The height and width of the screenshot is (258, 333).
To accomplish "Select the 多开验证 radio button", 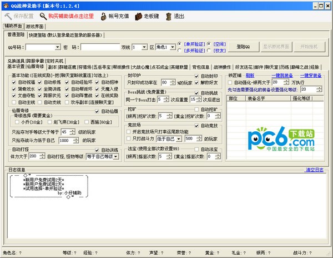I will tap(180, 51).
